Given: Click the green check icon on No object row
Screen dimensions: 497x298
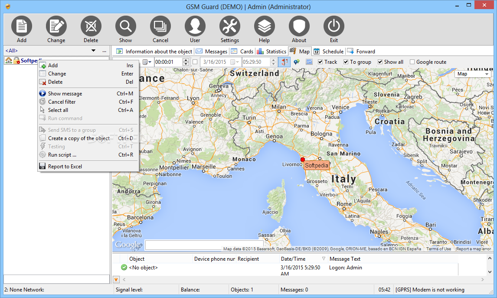Looking at the screenshot, I should point(124,267).
